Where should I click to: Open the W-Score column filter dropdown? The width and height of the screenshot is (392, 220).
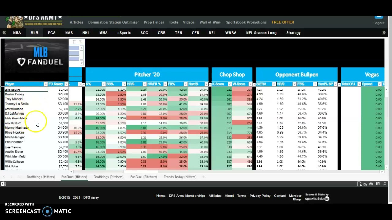pyautogui.click(x=250, y=84)
